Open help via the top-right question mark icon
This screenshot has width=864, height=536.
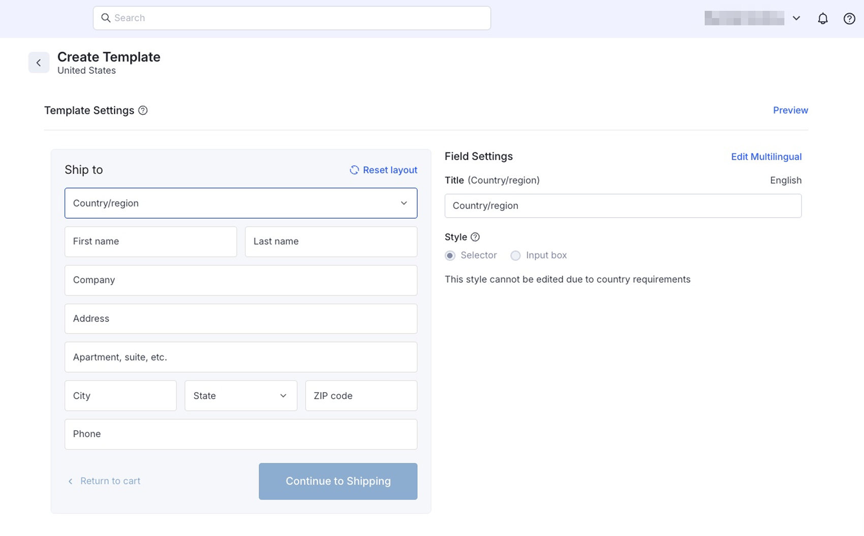click(849, 19)
